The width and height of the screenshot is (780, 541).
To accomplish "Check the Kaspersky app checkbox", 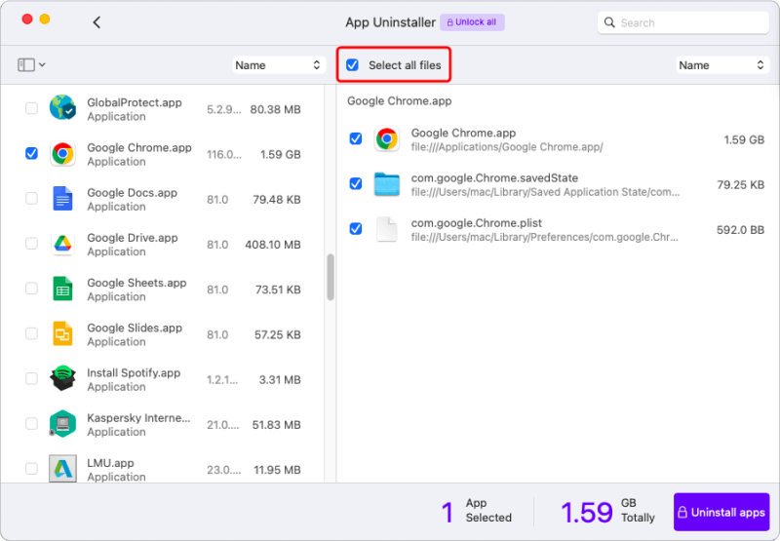I will tap(31, 423).
